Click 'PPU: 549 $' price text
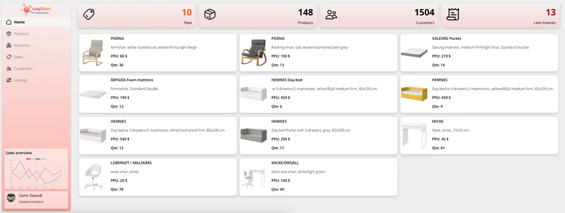This screenshot has height=213, width=565. 120,139
